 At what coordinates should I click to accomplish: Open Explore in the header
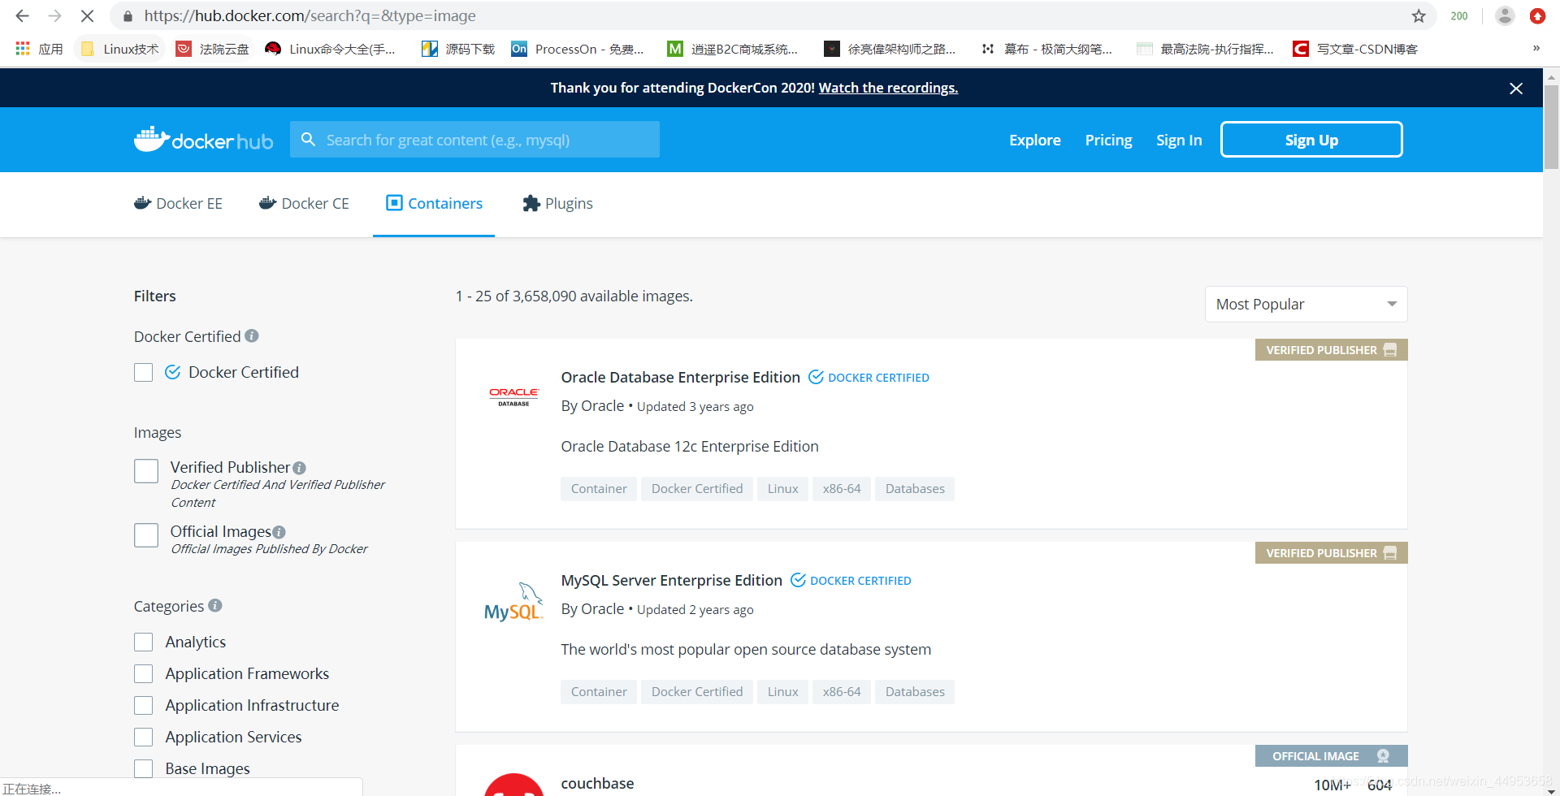(1034, 140)
